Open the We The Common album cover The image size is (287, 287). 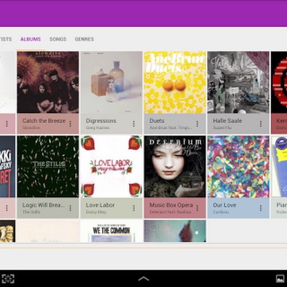pos(111,231)
